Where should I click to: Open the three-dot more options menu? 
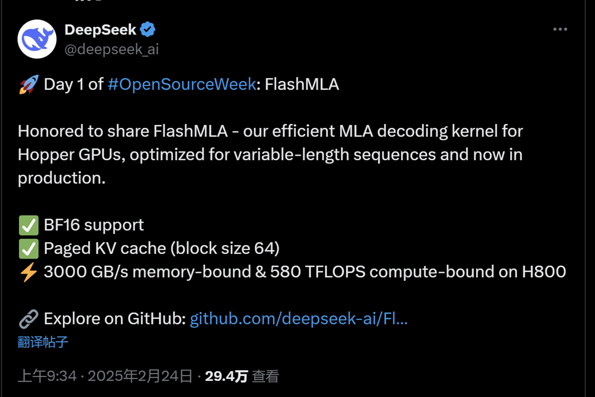(x=560, y=30)
